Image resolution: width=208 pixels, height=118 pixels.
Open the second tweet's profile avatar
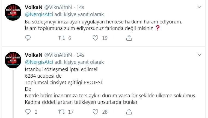[x=13, y=60]
